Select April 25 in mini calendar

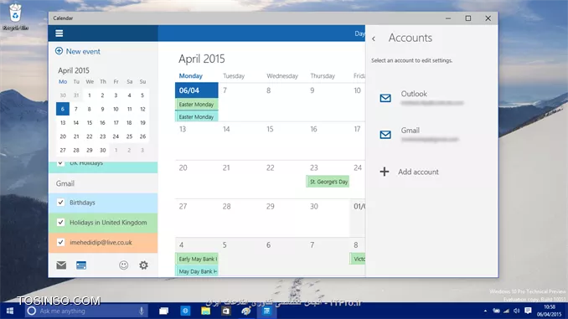tap(129, 136)
